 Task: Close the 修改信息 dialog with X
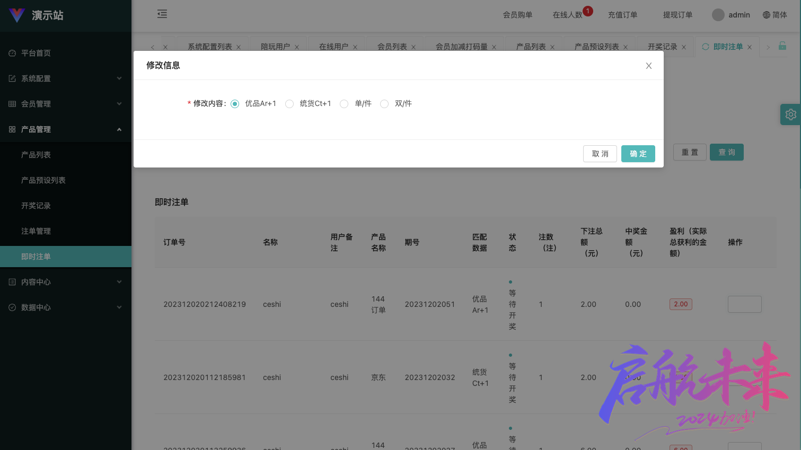pyautogui.click(x=649, y=66)
